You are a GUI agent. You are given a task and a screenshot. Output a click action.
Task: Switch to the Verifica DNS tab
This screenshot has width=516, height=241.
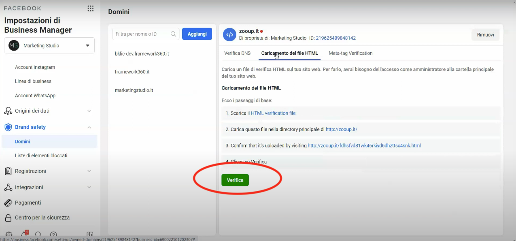(237, 53)
